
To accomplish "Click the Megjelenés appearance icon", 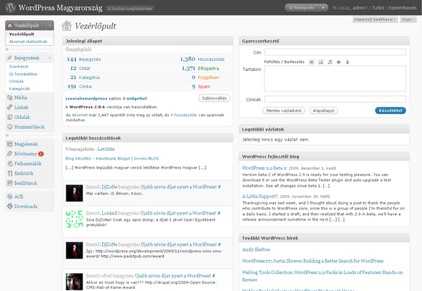I will click(x=9, y=144).
